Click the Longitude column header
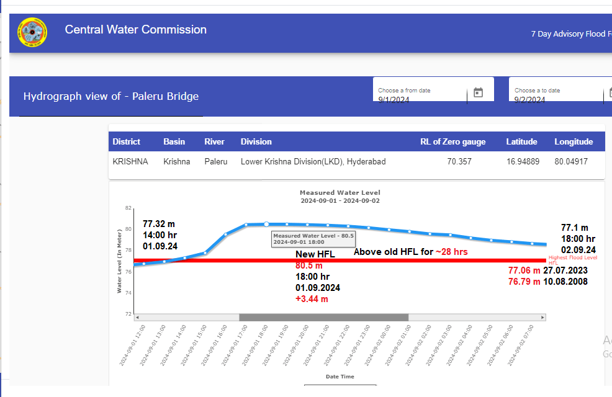612x397 pixels. 574,141
